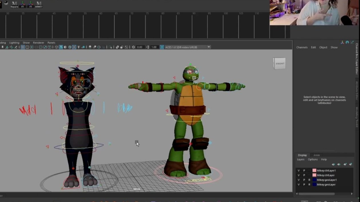The height and width of the screenshot is (202, 360).
Task: Click the Python script shelf icon
Action: pos(6,3)
